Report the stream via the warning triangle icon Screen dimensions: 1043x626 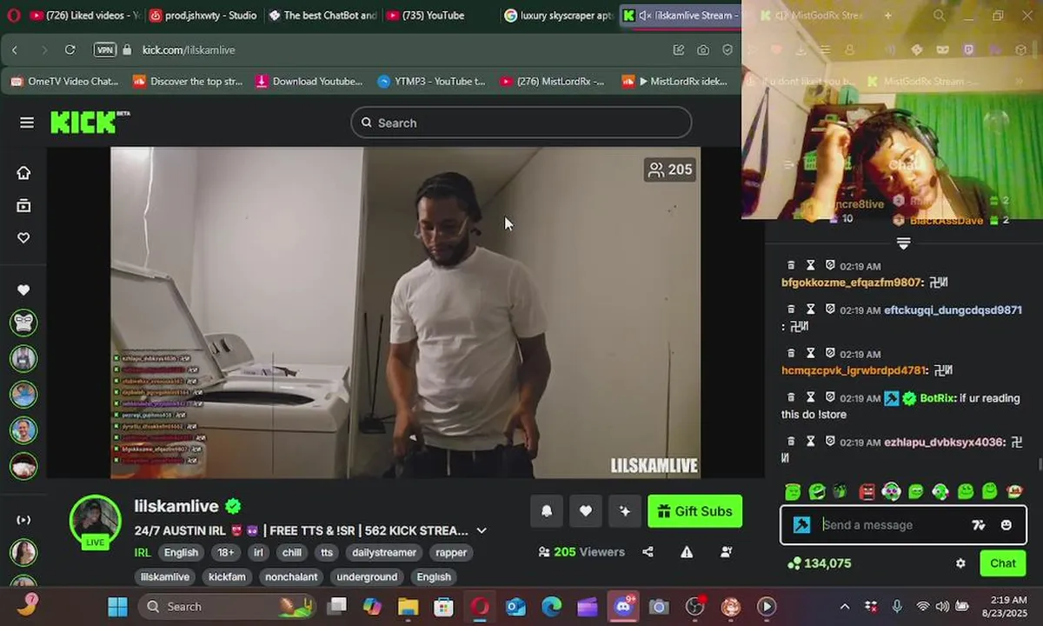click(x=687, y=551)
